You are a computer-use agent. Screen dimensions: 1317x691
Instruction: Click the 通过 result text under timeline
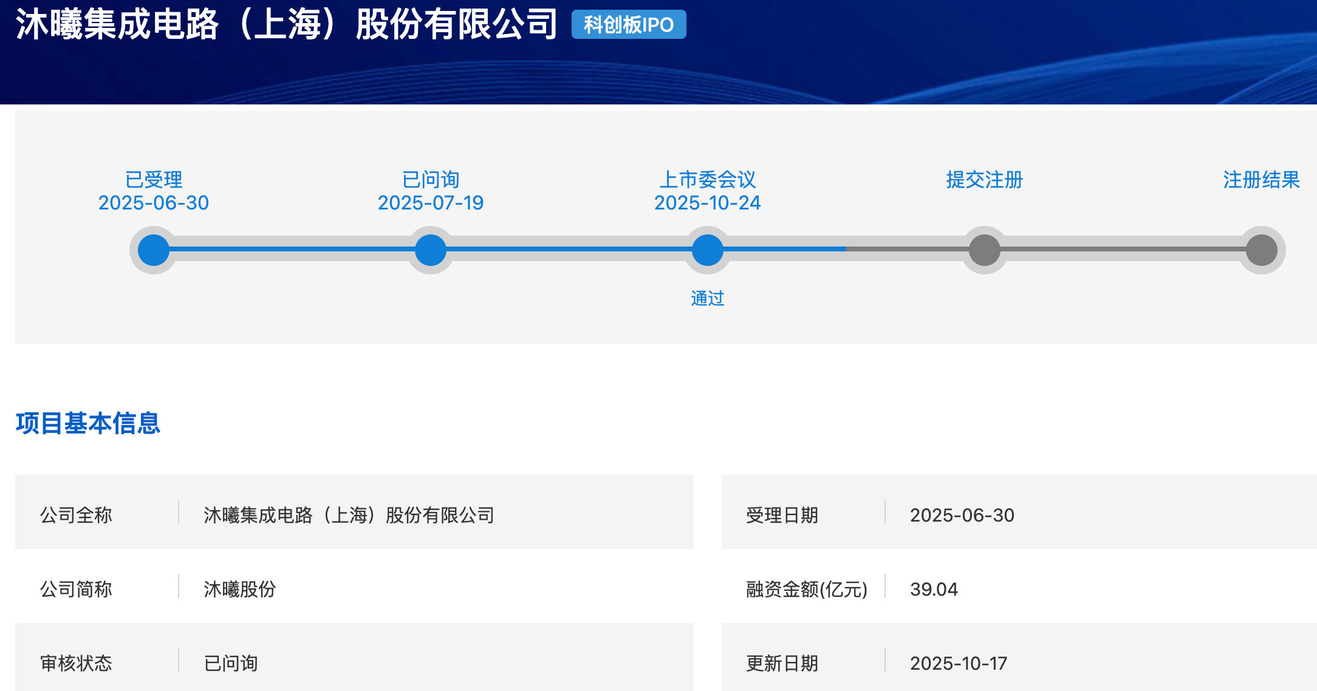[708, 298]
